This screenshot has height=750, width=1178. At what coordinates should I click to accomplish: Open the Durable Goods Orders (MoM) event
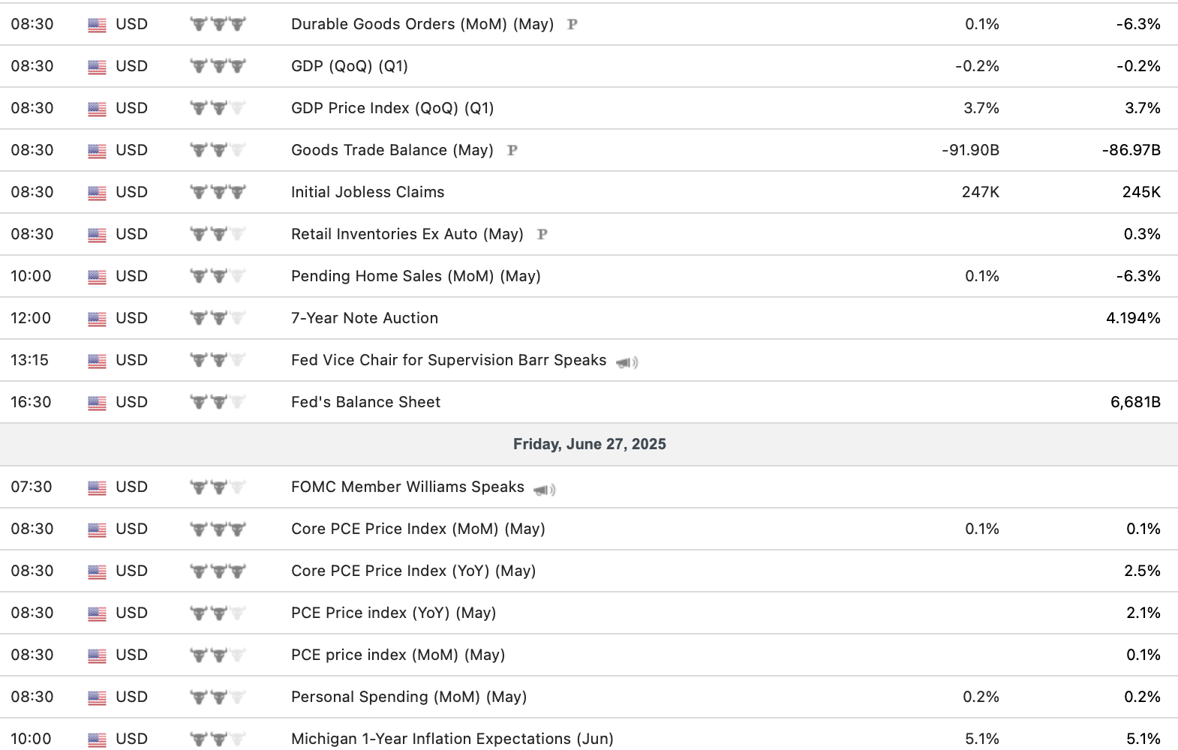(x=422, y=24)
